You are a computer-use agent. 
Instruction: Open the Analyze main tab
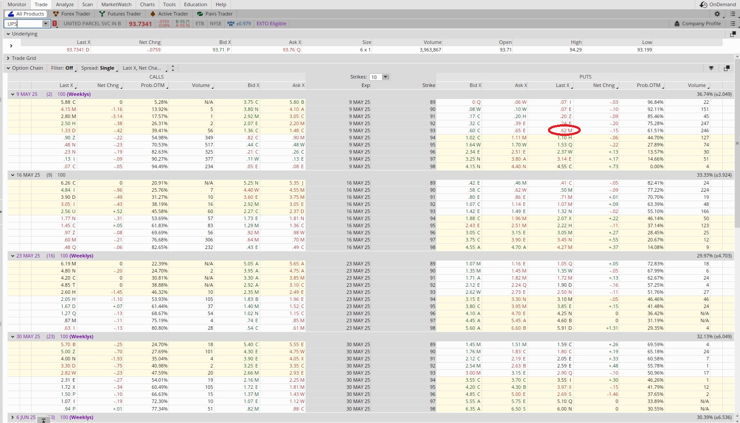click(65, 4)
